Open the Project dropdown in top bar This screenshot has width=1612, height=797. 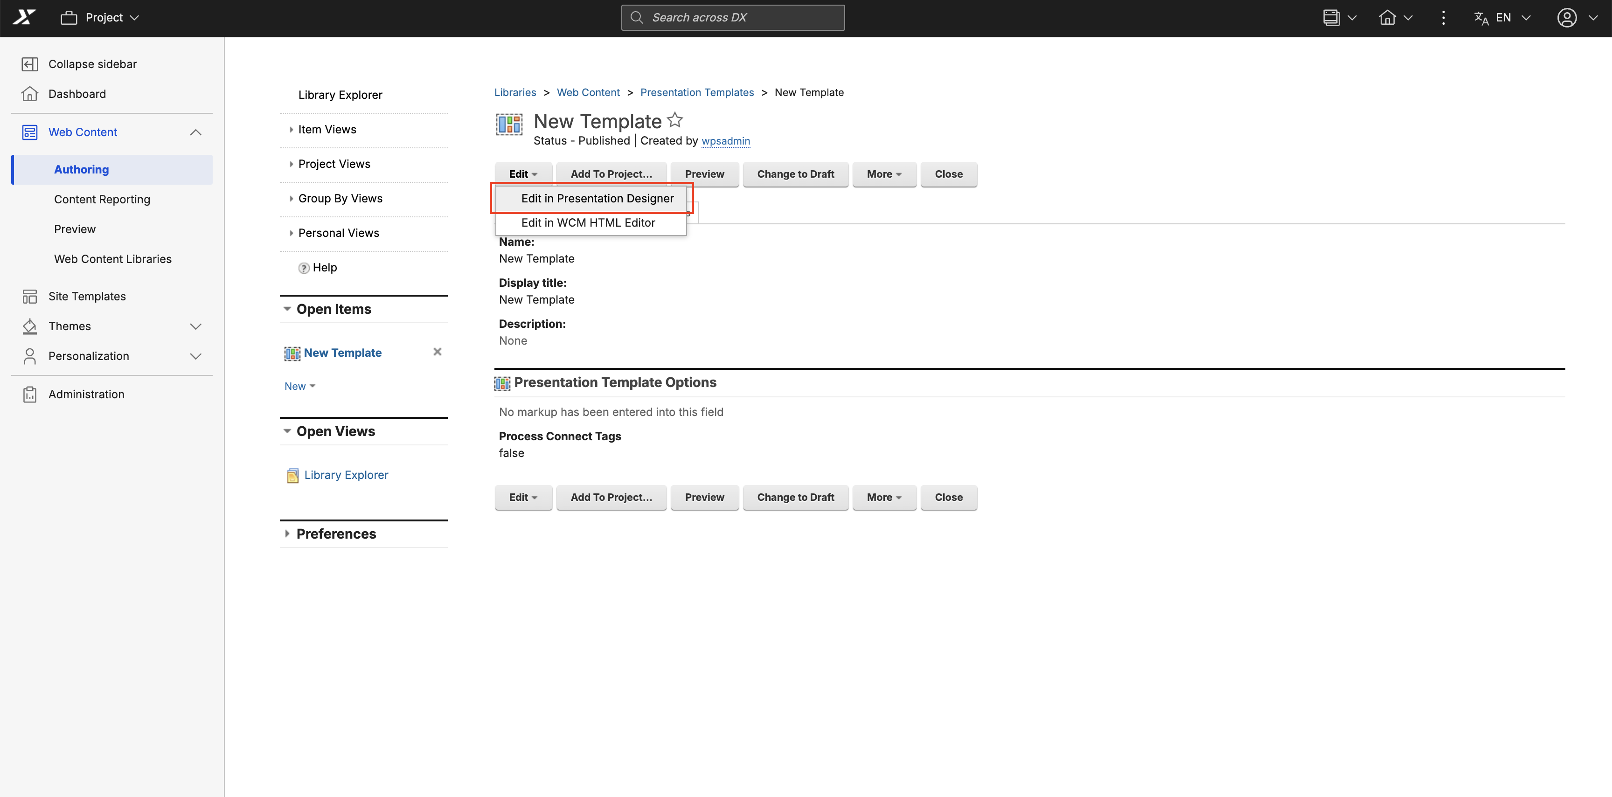99,18
